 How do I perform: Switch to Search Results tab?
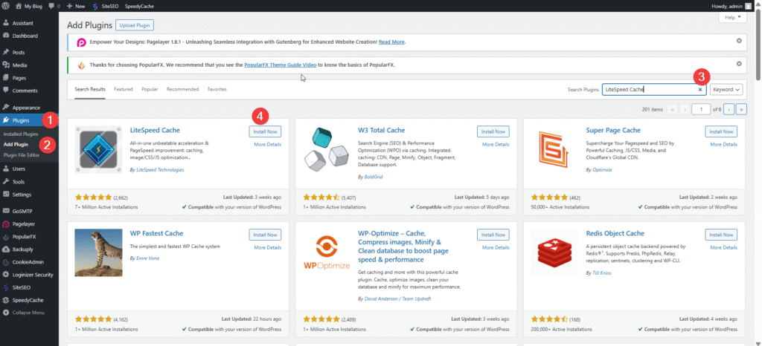click(x=90, y=89)
